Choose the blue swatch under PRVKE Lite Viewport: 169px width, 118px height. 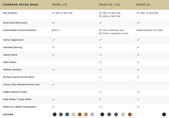(x=67, y=115)
